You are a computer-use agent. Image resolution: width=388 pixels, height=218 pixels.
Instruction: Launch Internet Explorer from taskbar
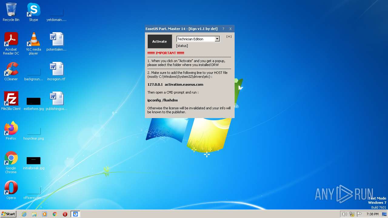tap(24, 214)
